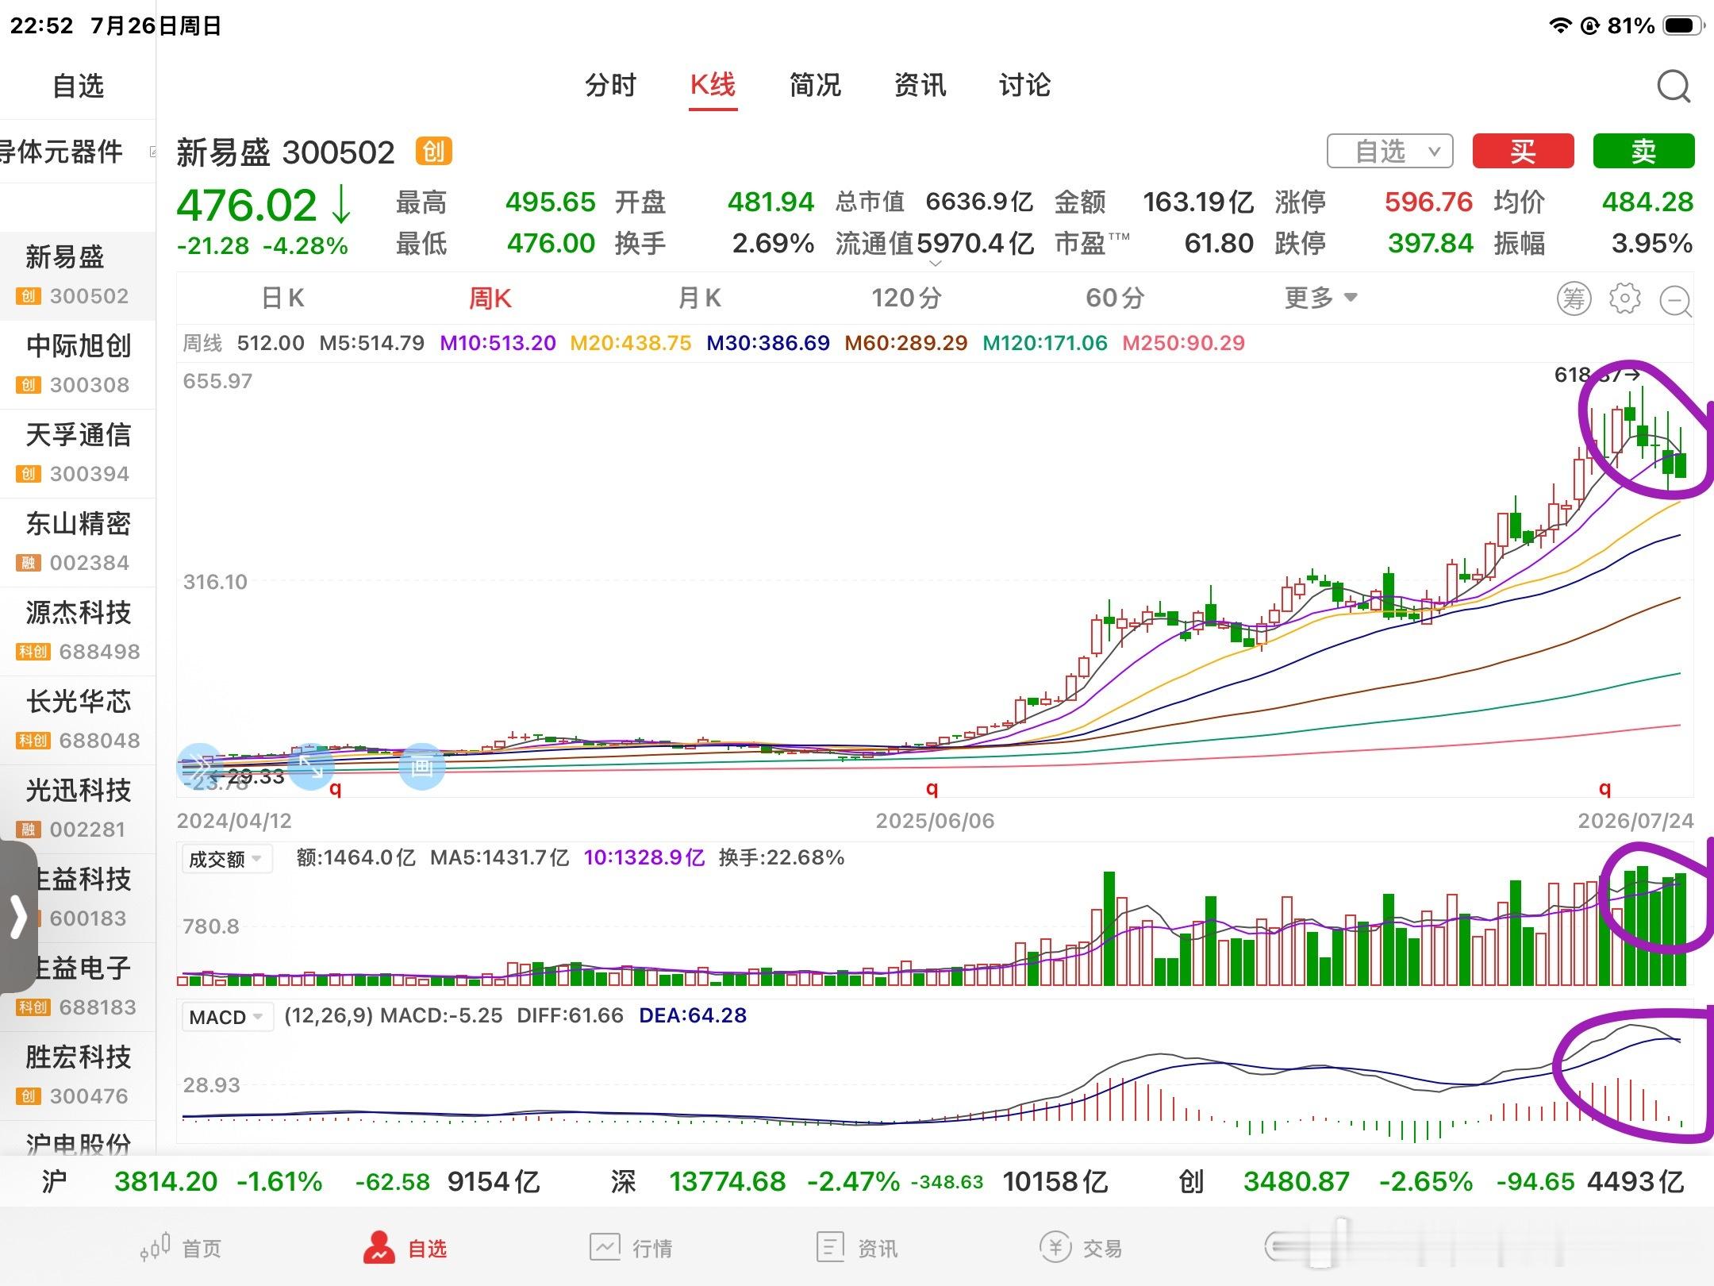This screenshot has height=1286, width=1714.
Task: Expand the 更多 period dropdown
Action: (x=1321, y=298)
